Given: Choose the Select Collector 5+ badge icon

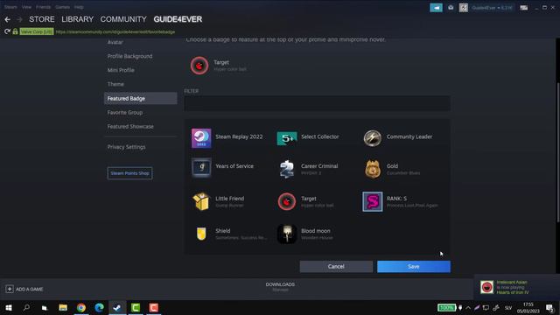Looking at the screenshot, I should 287,138.
